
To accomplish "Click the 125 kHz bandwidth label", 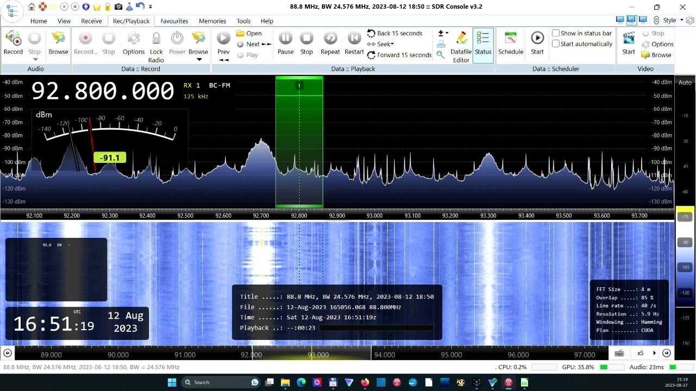I will (x=196, y=96).
